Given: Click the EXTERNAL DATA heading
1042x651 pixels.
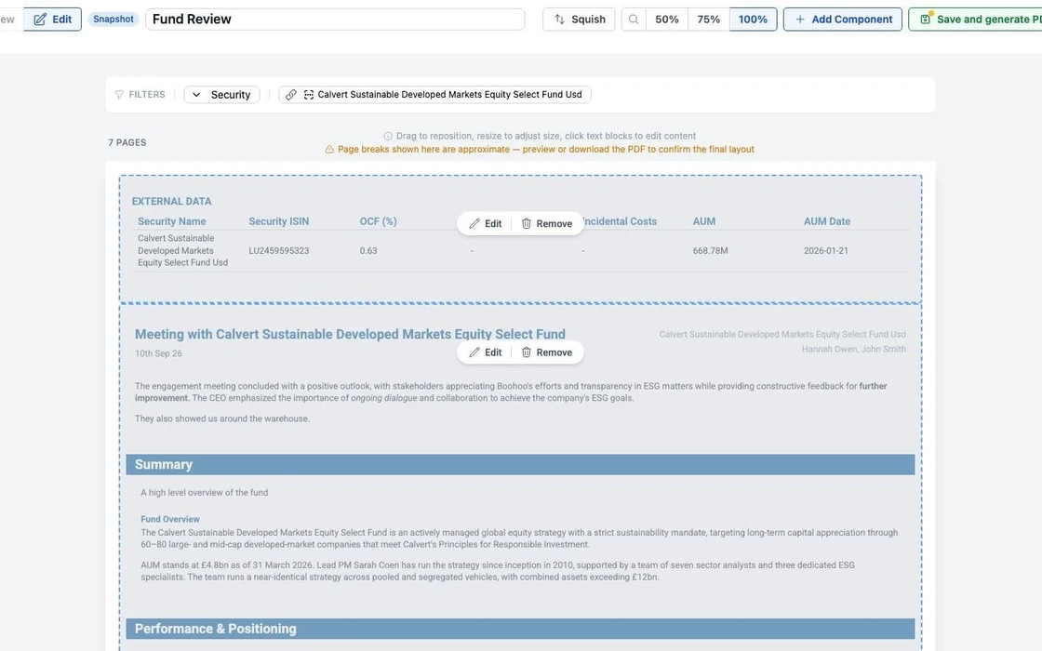Looking at the screenshot, I should 171,201.
